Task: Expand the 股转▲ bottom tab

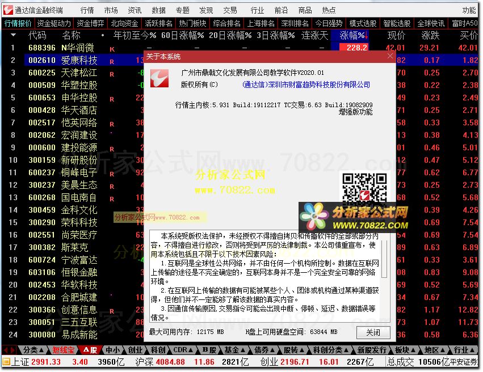Action: coord(294,350)
